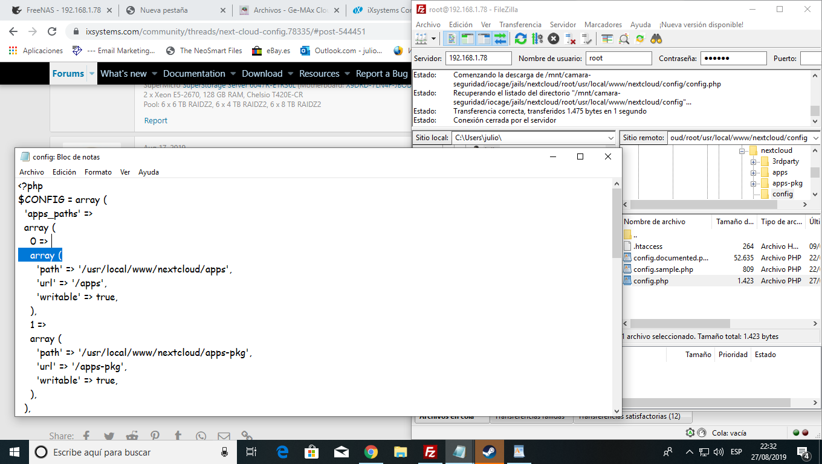Open Aplicaciones bookmarks shortcut
Viewport: 822px width, 464px height.
36,51
